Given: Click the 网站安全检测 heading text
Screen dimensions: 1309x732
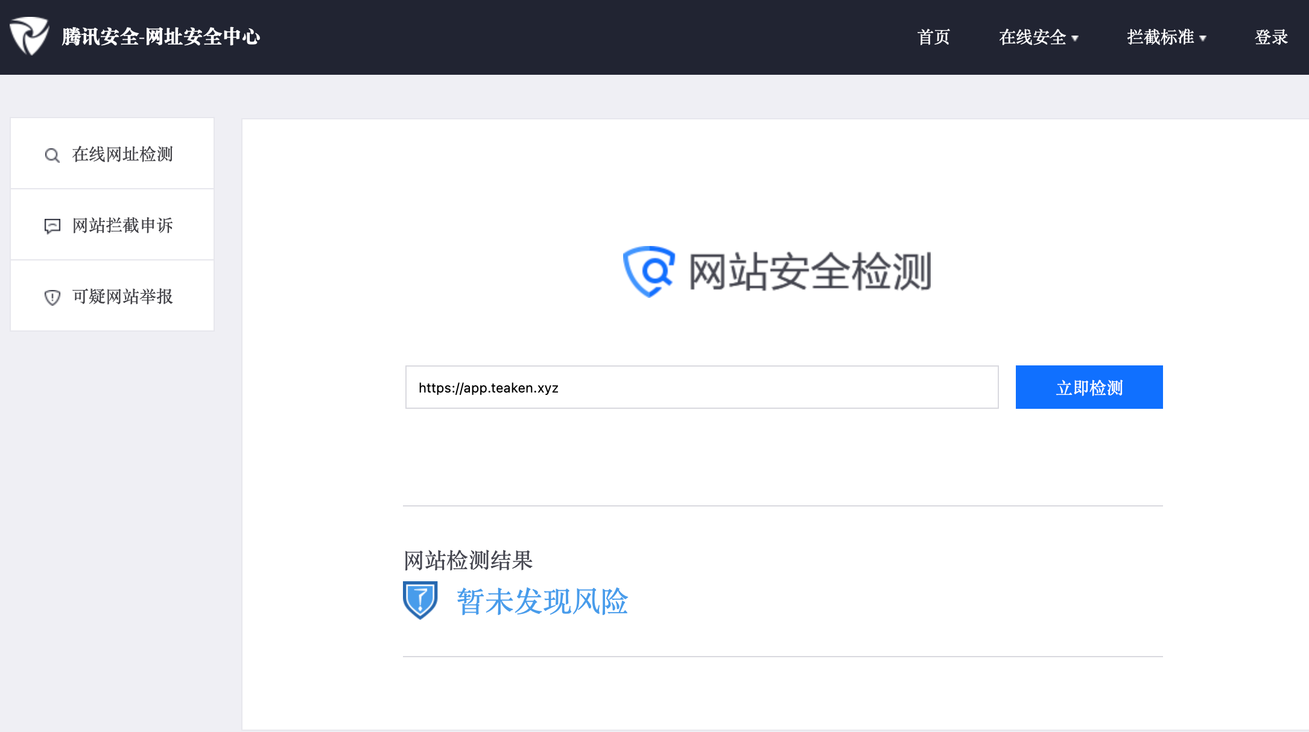Looking at the screenshot, I should coord(810,272).
